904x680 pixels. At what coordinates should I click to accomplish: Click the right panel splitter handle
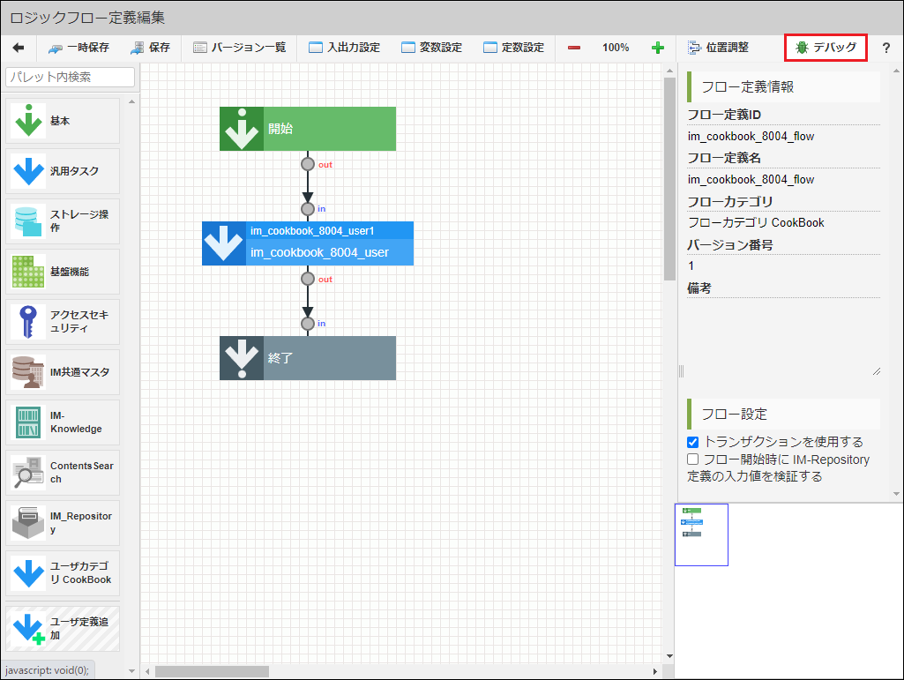point(681,370)
